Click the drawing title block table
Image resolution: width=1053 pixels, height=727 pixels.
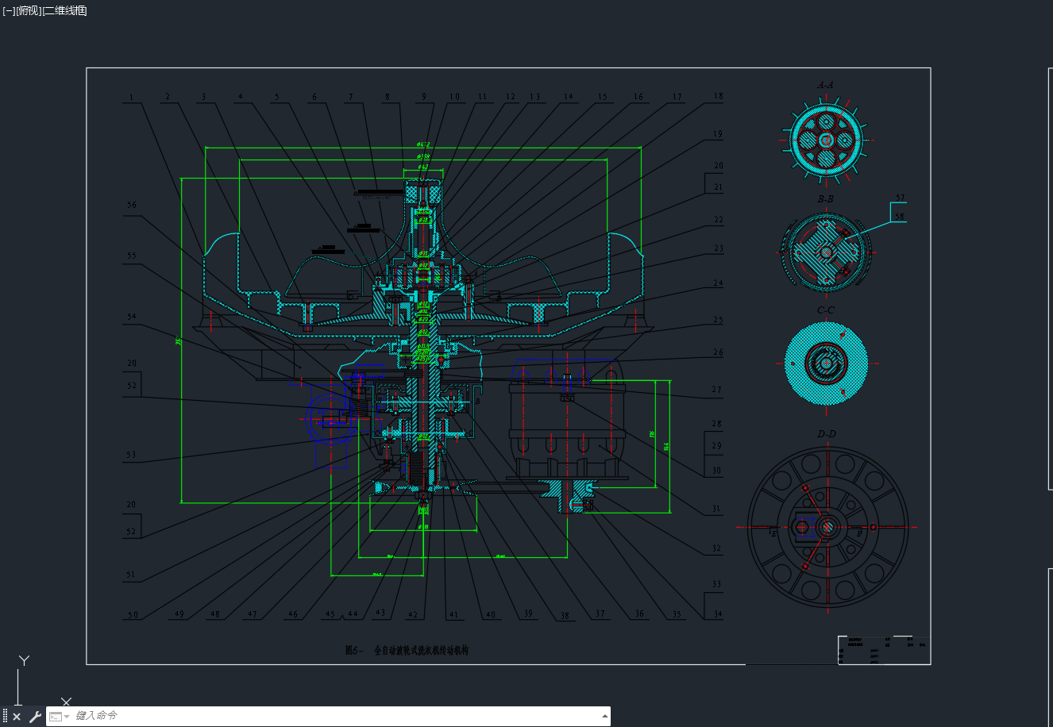(x=884, y=649)
